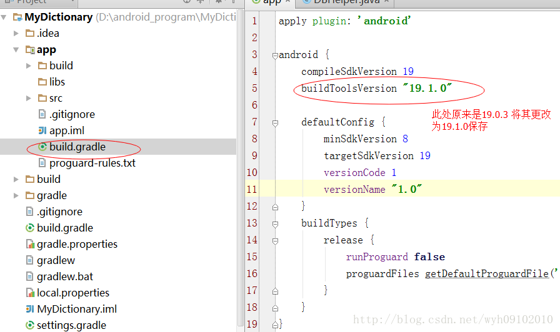Click the gradle.properties file icon
This screenshot has width=560, height=332.
click(30, 244)
